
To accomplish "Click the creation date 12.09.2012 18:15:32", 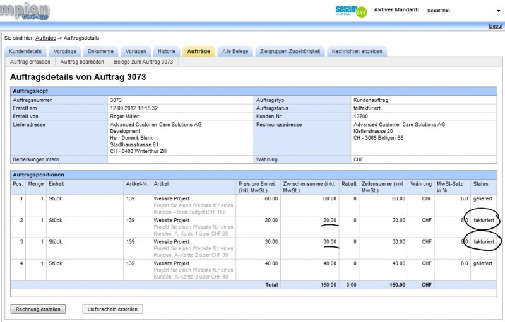I will tap(134, 108).
